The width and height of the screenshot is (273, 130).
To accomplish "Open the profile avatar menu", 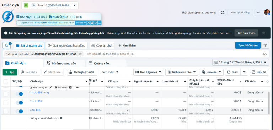I will pos(267,12).
